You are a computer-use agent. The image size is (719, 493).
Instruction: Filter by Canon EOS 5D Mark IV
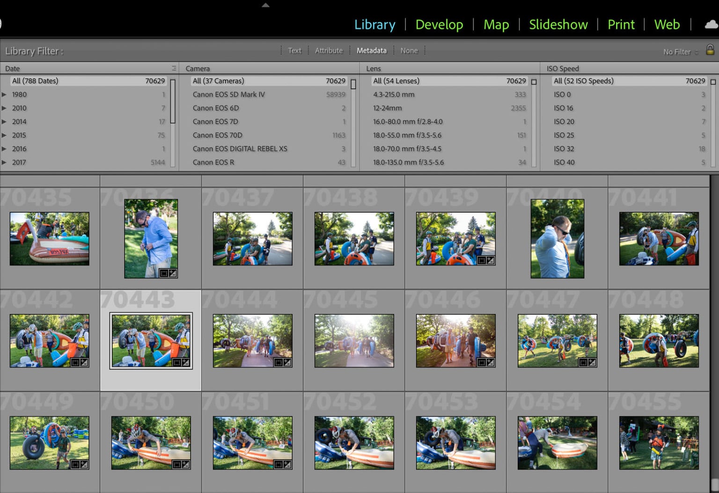coord(228,94)
